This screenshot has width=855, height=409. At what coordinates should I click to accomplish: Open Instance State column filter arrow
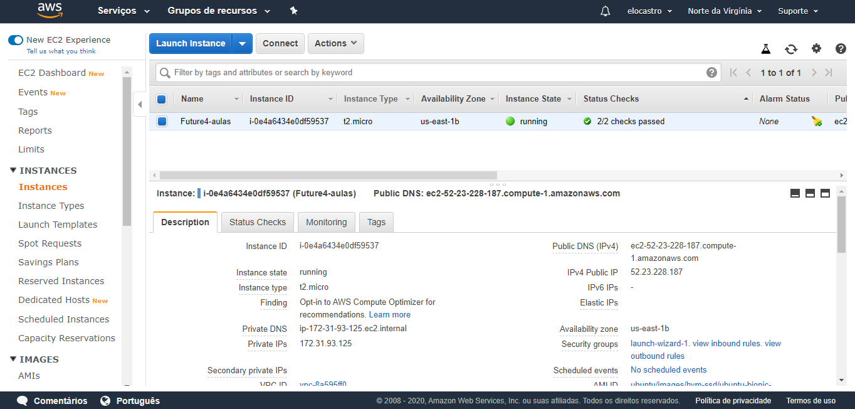pyautogui.click(x=569, y=99)
